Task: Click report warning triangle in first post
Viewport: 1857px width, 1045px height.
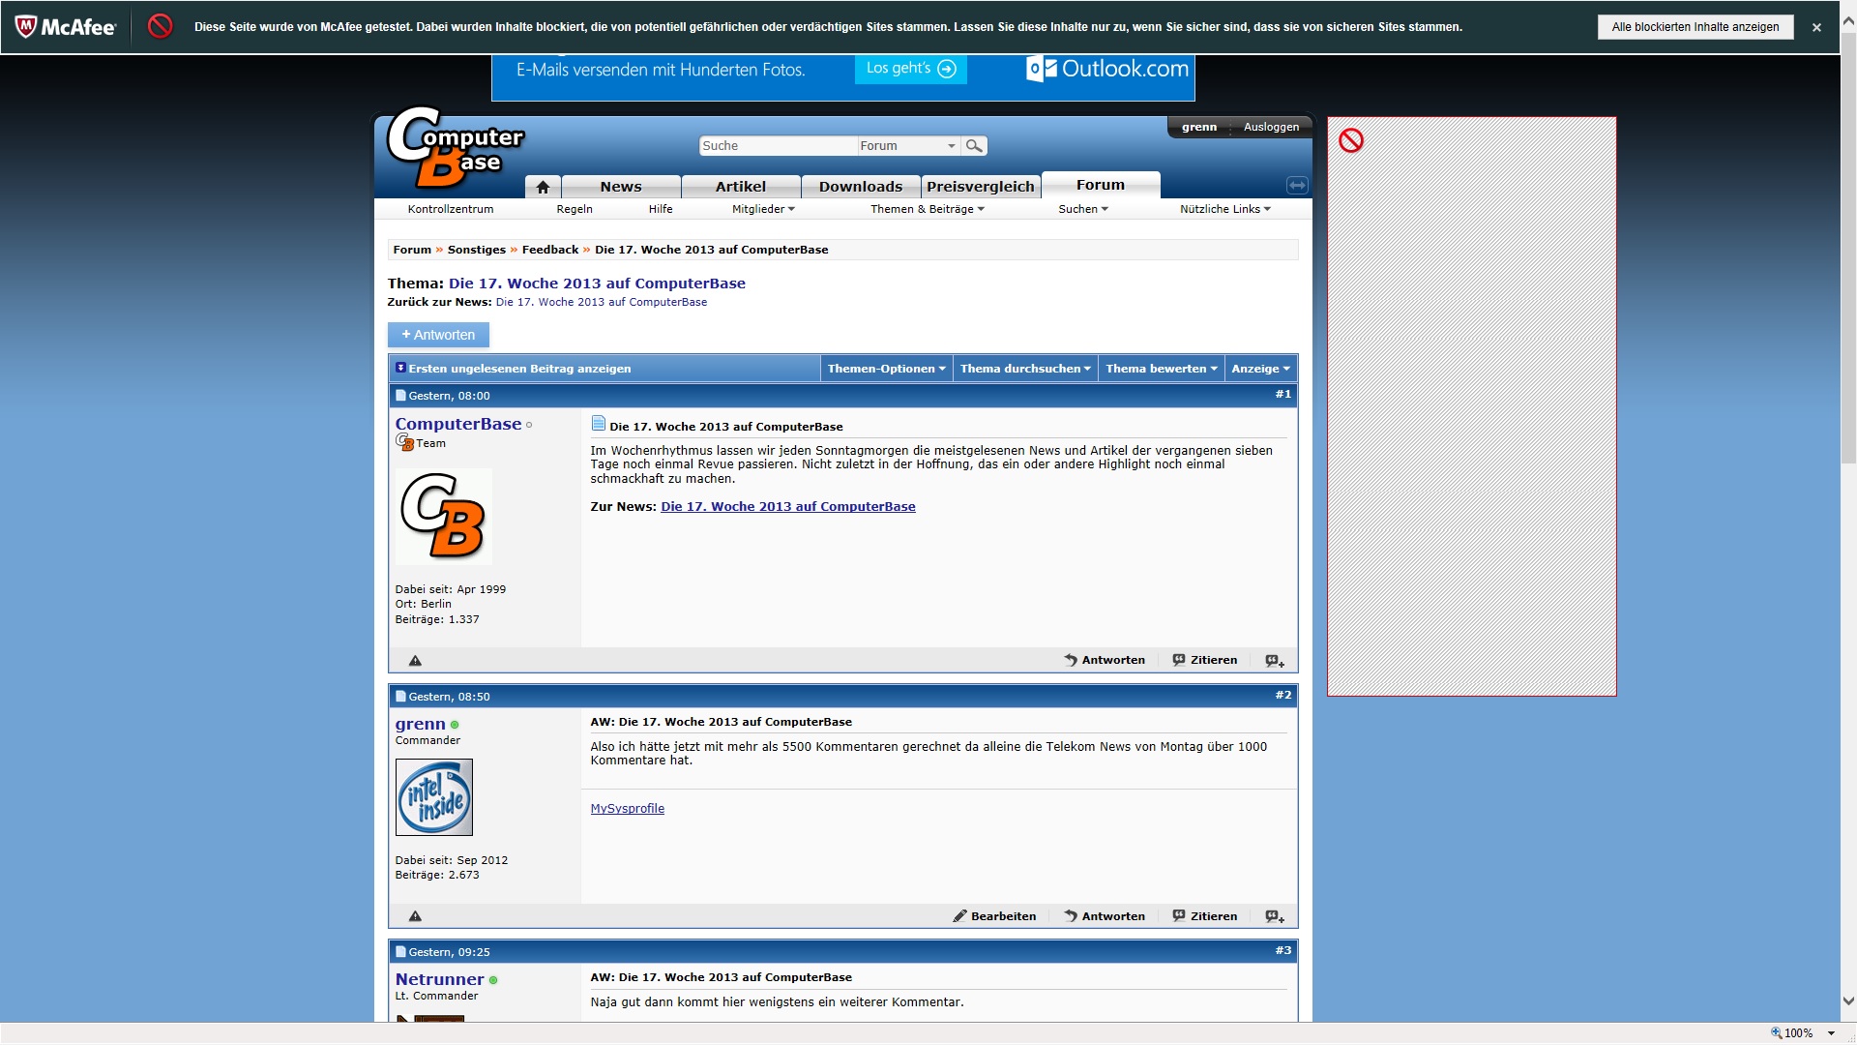Action: pyautogui.click(x=415, y=661)
